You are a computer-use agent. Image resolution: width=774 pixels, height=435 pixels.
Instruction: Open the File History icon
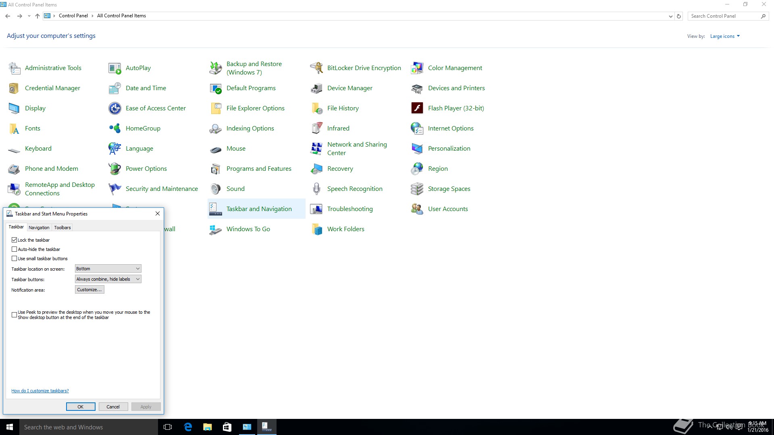tap(316, 108)
